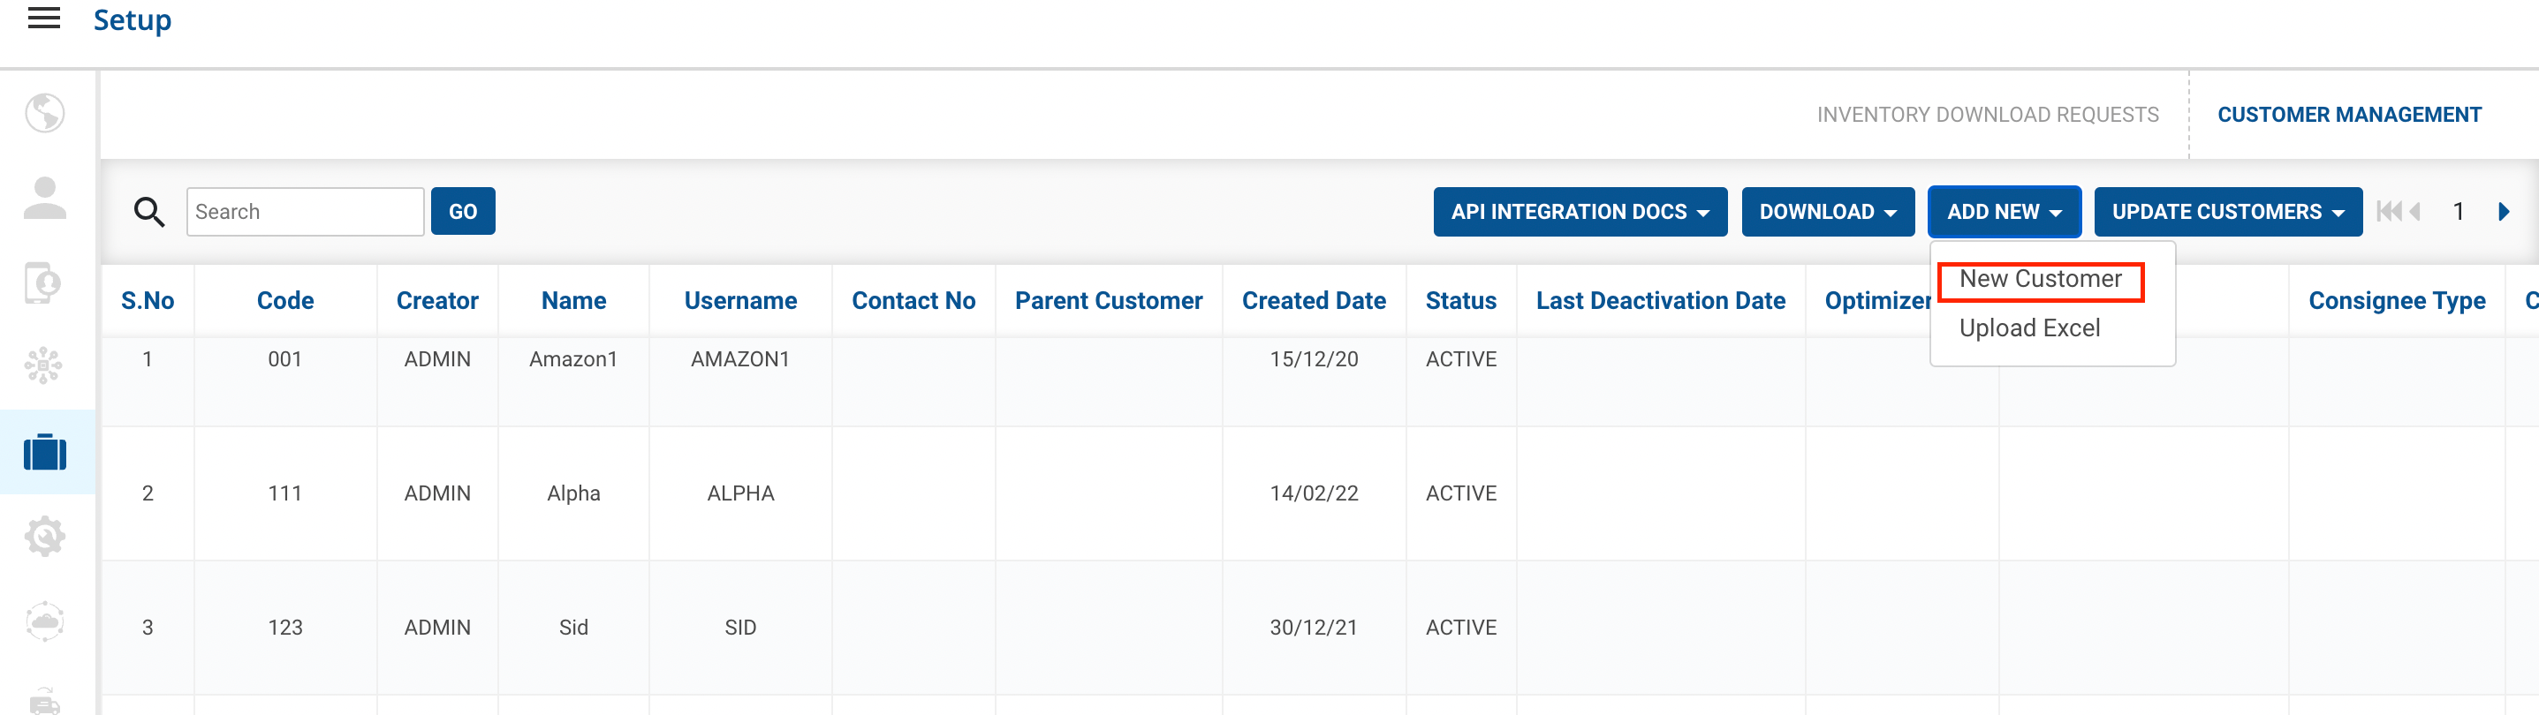Jump to first page in pagination
Screen dimensions: 2539x715
2388,212
